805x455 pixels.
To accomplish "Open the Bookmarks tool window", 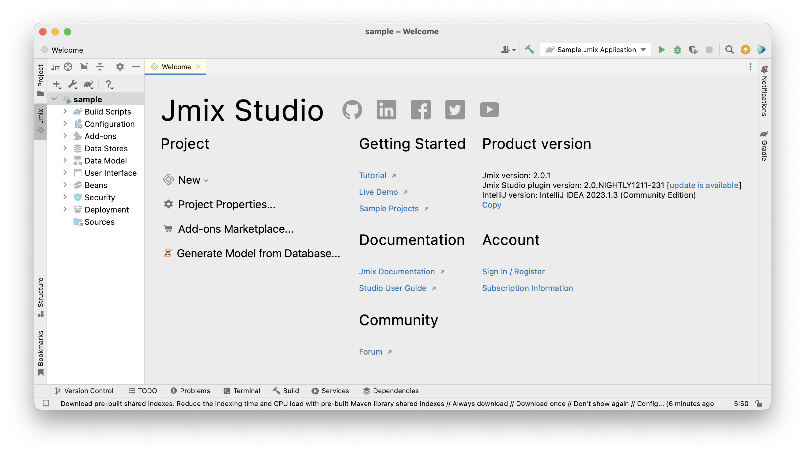I will [x=41, y=353].
